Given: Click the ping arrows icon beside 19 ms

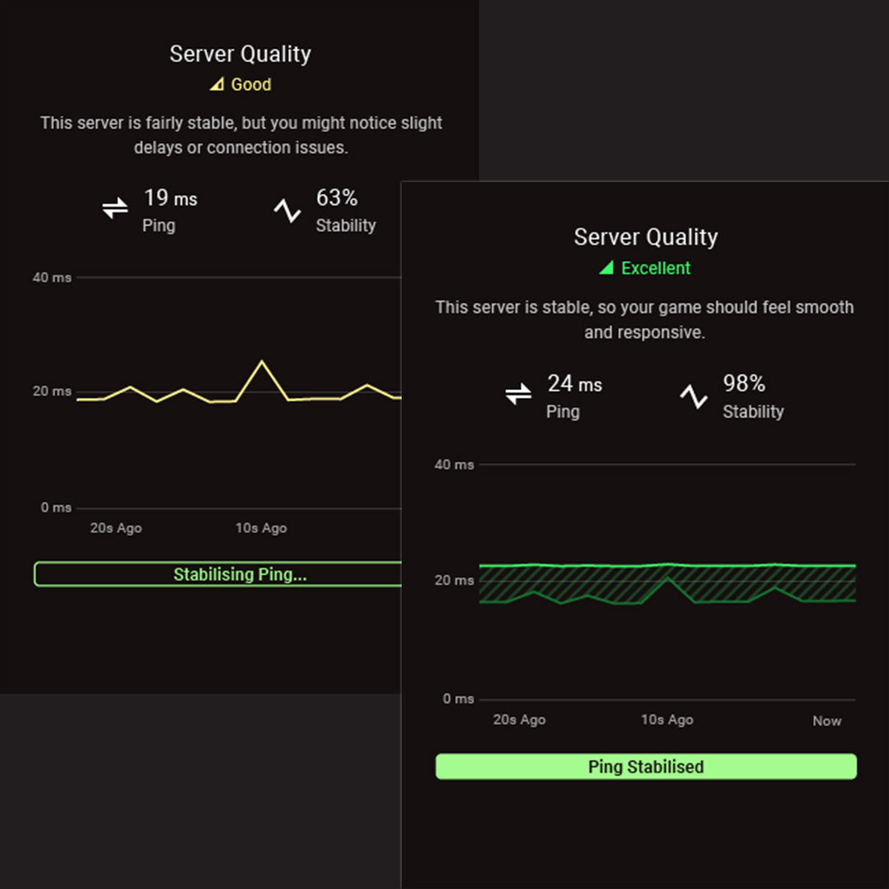Looking at the screenshot, I should (x=115, y=209).
